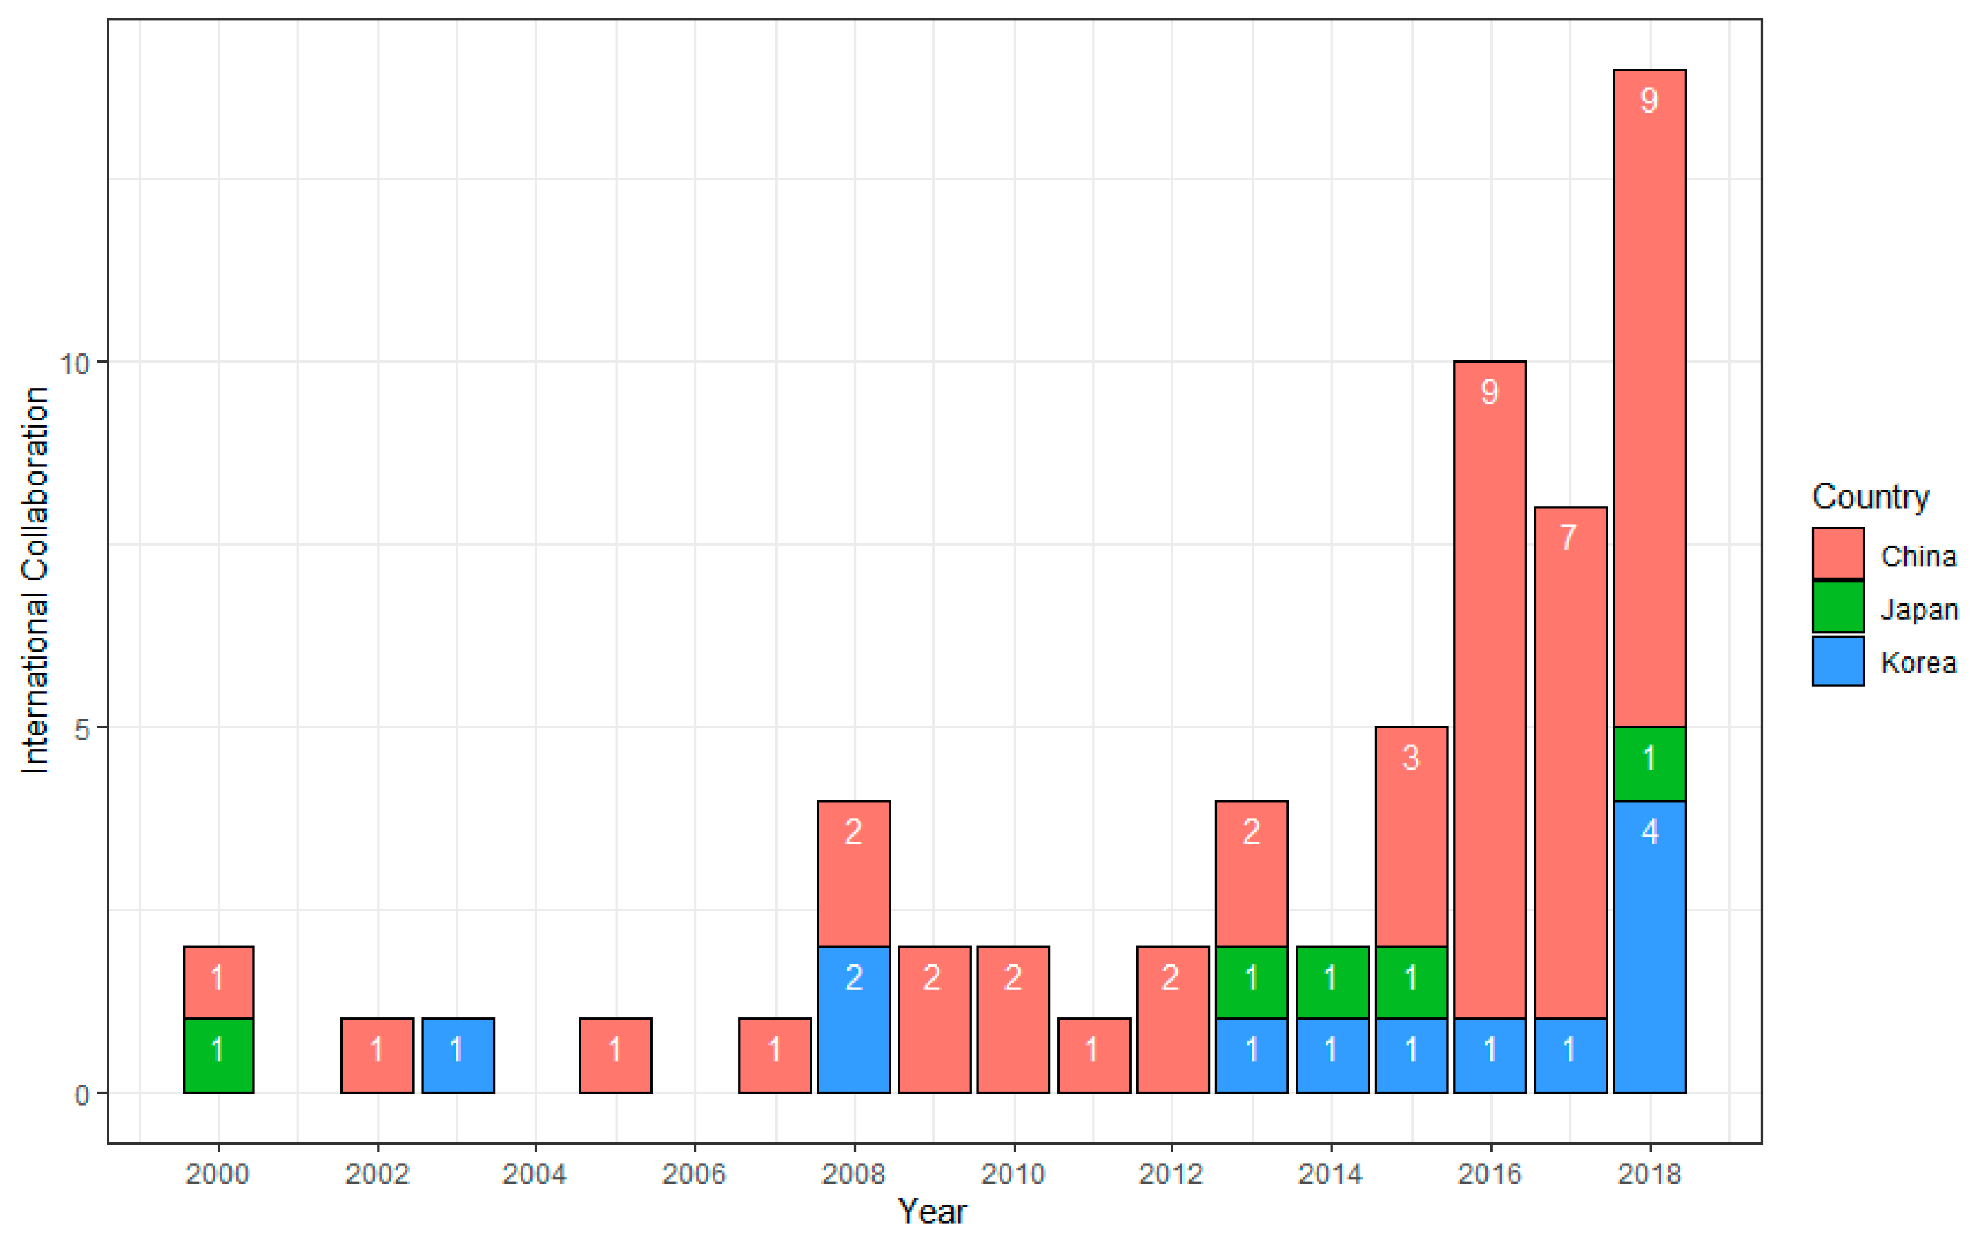
Task: Click the 2004 x-axis tick label
Action: [534, 1174]
